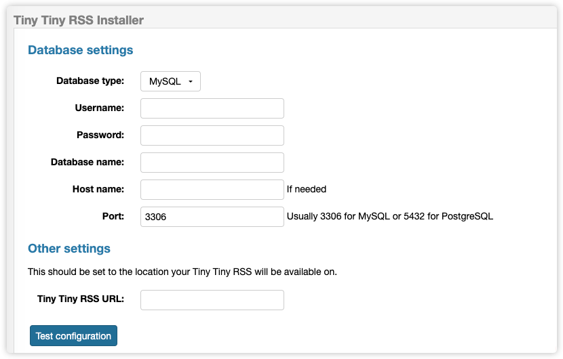The image size is (563, 359).
Task: Click the "If needed" hint text
Action: 307,190
